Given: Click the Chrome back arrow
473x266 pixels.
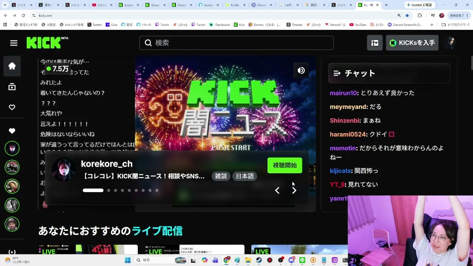Looking at the screenshot, I should pyautogui.click(x=6, y=16).
